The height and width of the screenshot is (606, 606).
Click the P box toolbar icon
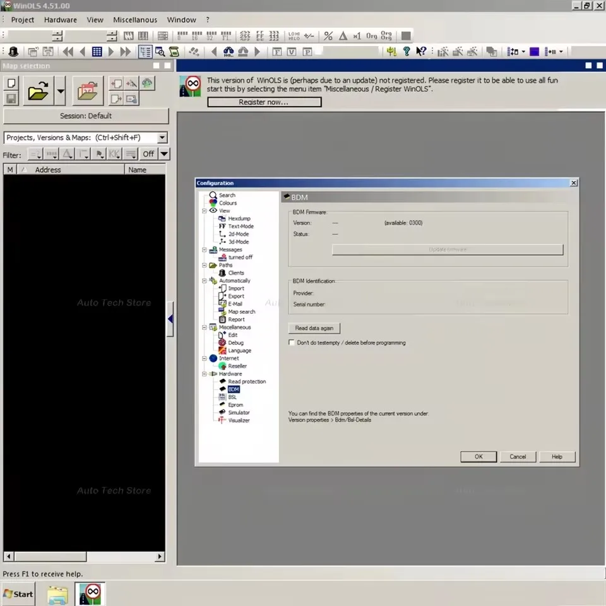pyautogui.click(x=307, y=52)
